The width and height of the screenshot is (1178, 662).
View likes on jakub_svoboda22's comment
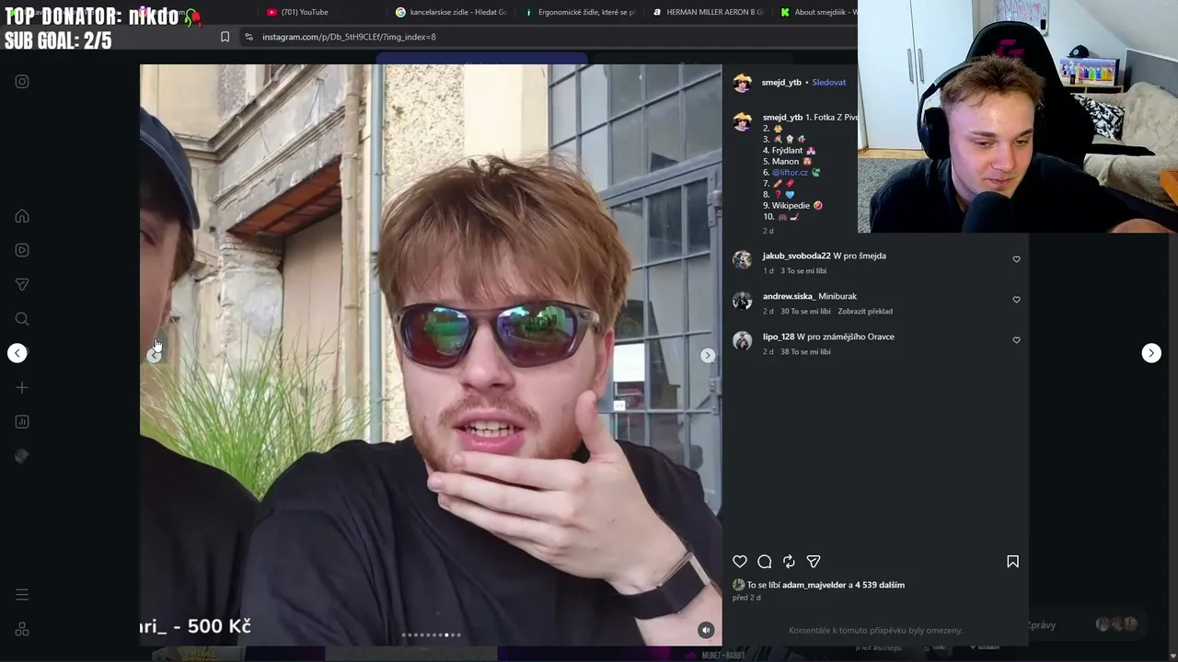pyautogui.click(x=803, y=271)
